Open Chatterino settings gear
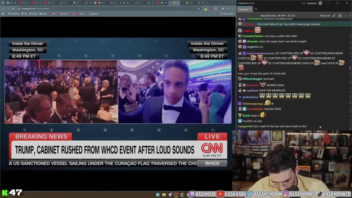The height and width of the screenshot is (198, 352). [320, 3]
